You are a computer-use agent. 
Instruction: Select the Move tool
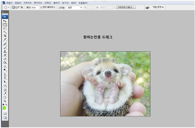tap(5, 21)
